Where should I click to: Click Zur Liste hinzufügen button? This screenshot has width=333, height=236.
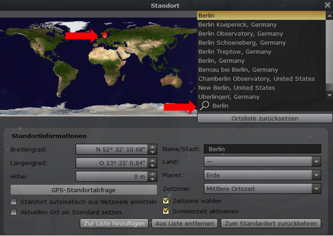(x=114, y=224)
